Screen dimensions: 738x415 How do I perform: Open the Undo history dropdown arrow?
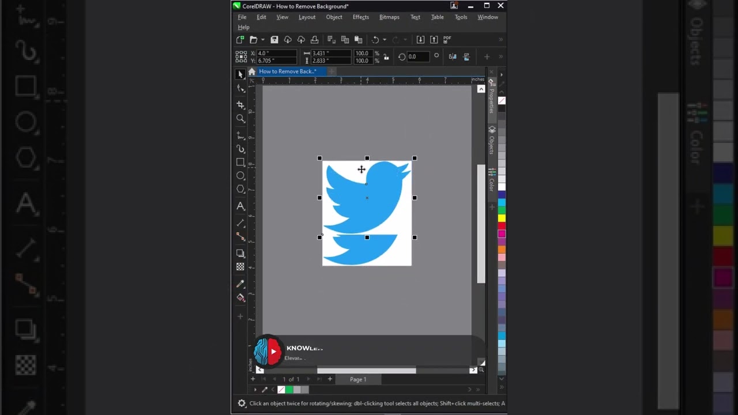(x=385, y=40)
